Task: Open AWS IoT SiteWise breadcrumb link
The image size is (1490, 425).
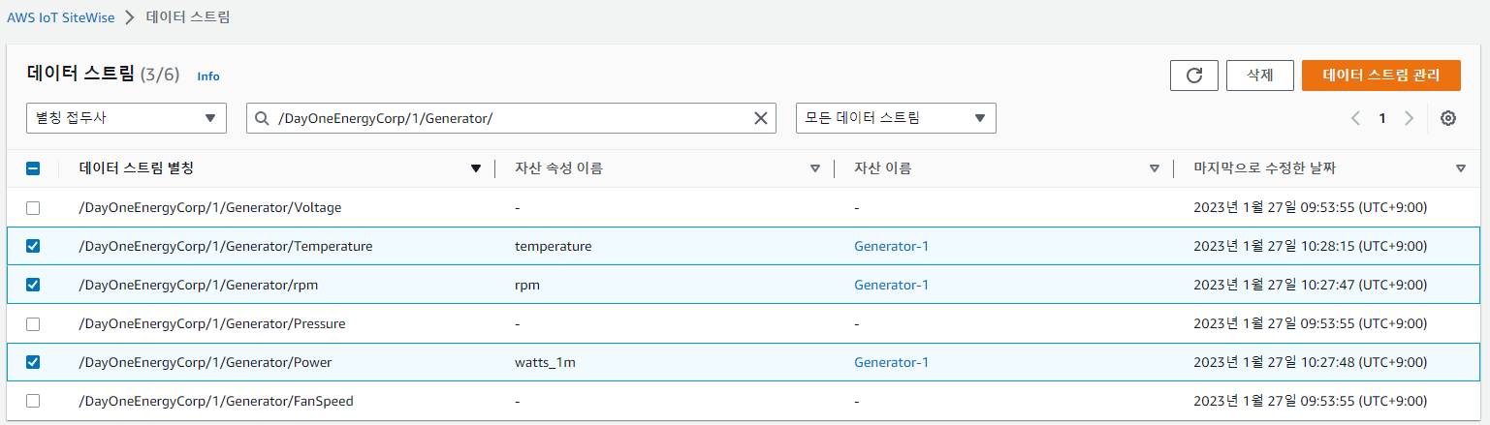Action: coord(61,17)
